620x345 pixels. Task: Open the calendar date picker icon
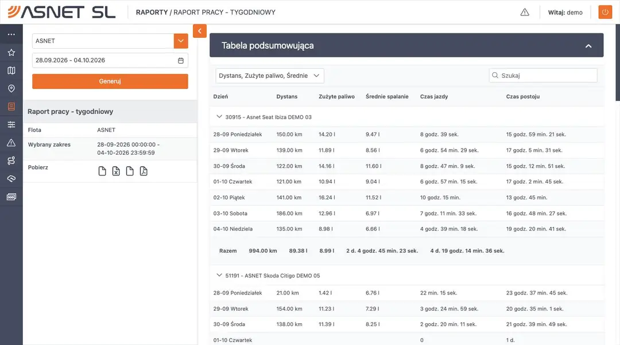click(181, 60)
